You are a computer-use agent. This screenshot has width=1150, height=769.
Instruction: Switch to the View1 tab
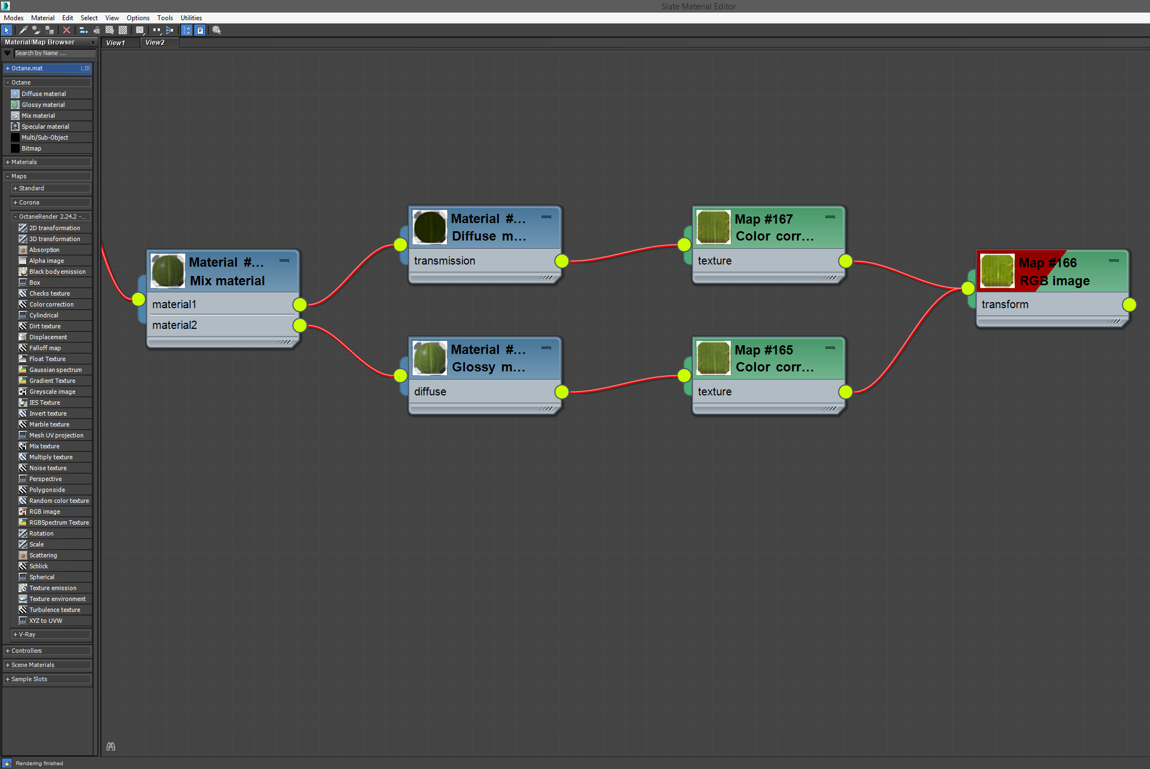[x=116, y=43]
